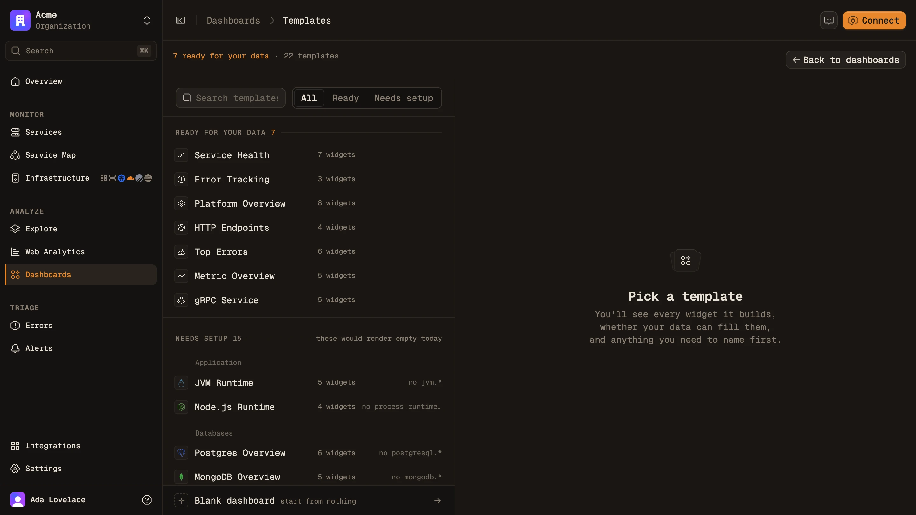Select Postgres Overview template name
916x515 pixels.
[240, 453]
